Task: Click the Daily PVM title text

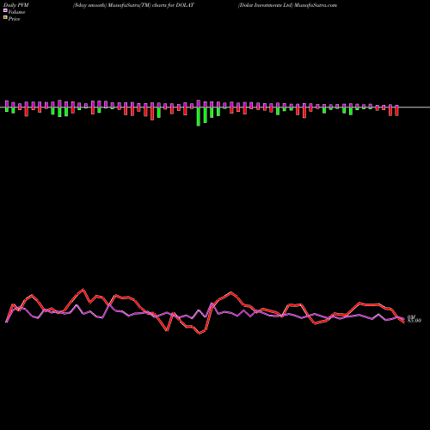Action: pyautogui.click(x=16, y=5)
